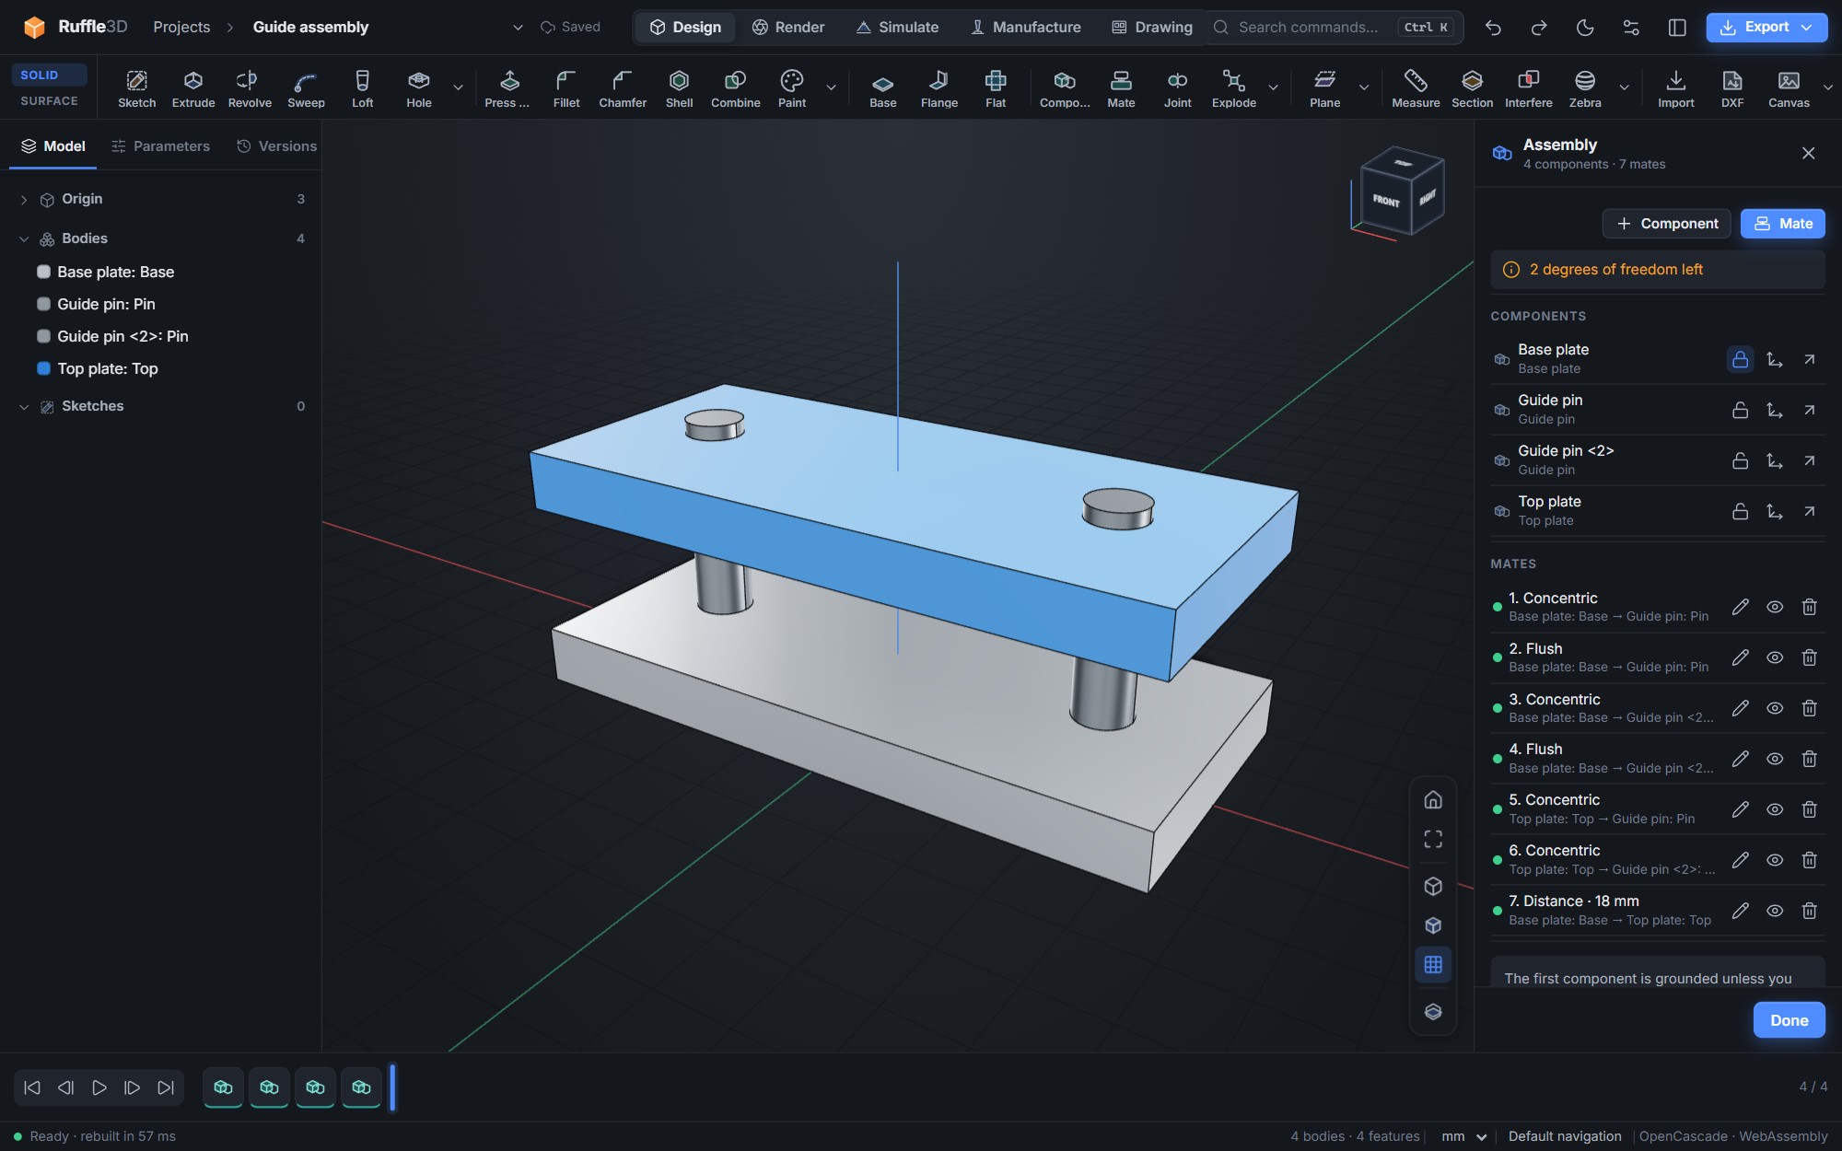Viewport: 1842px width, 1151px height.
Task: Collapse the Sketches tree node
Action: tap(24, 407)
